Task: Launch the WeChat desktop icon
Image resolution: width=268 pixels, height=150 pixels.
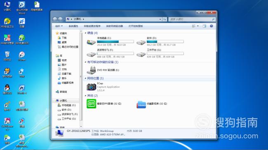Action: [x=7, y=139]
